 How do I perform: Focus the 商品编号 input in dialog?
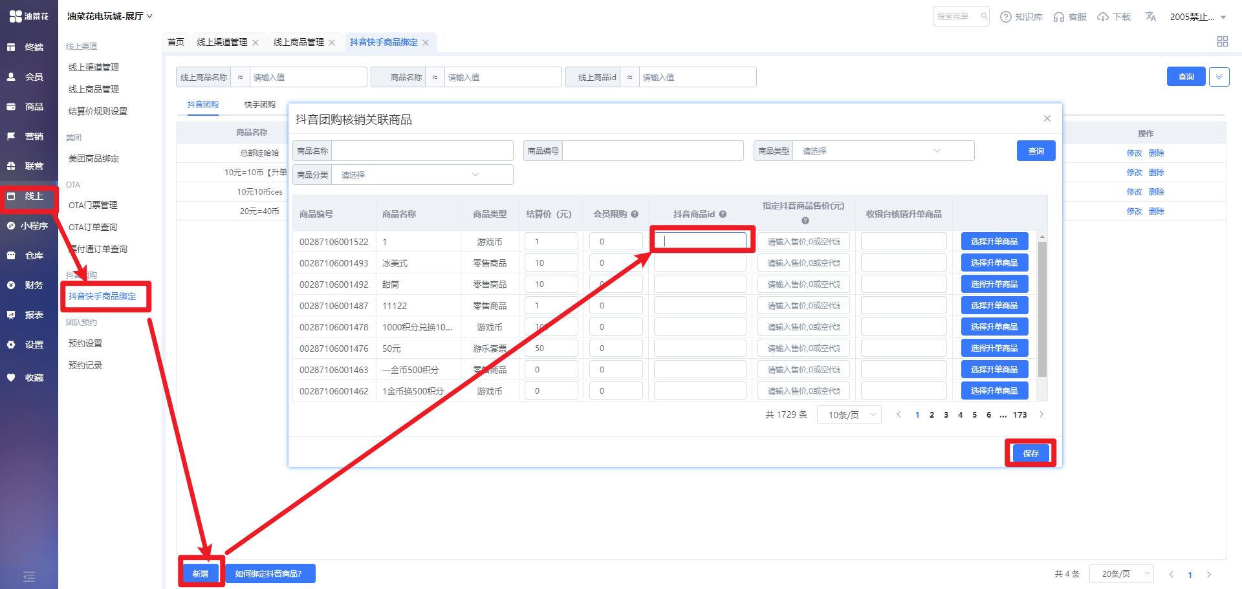[653, 151]
